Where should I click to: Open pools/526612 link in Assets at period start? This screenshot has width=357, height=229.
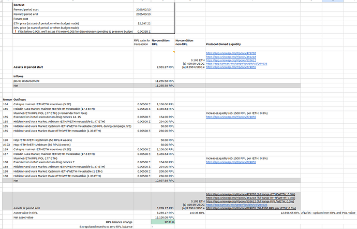(231, 60)
